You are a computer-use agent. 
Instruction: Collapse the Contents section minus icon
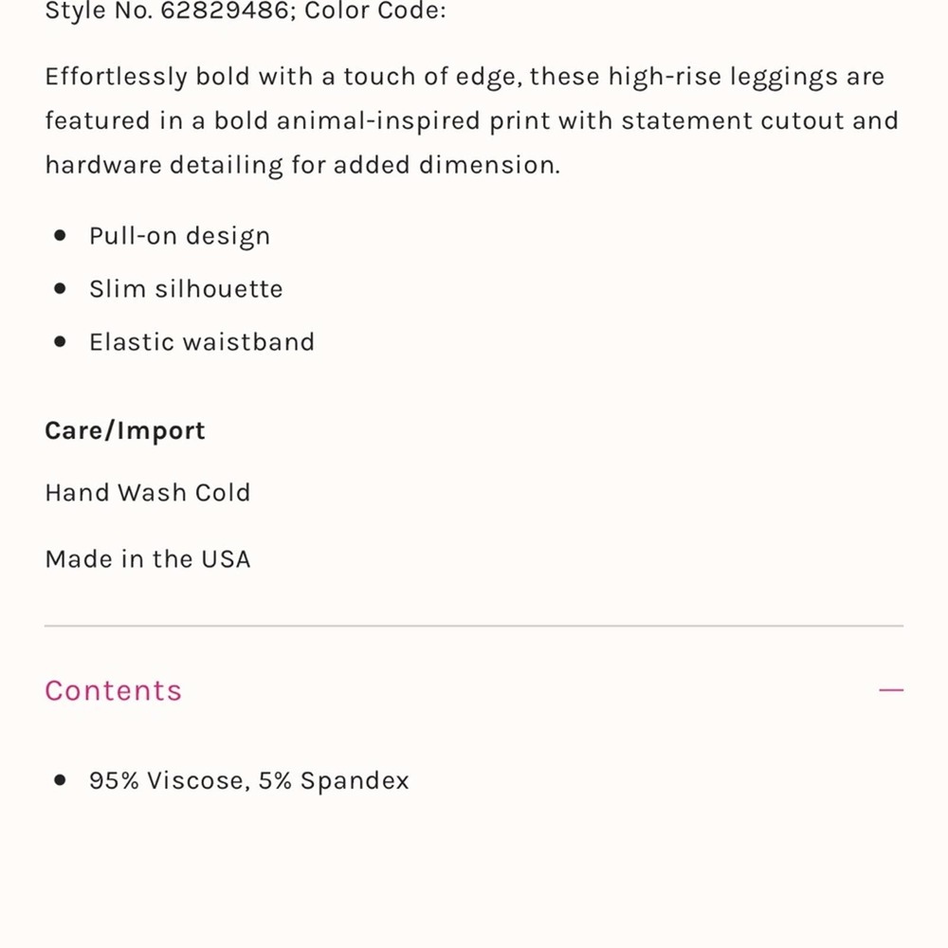(890, 690)
